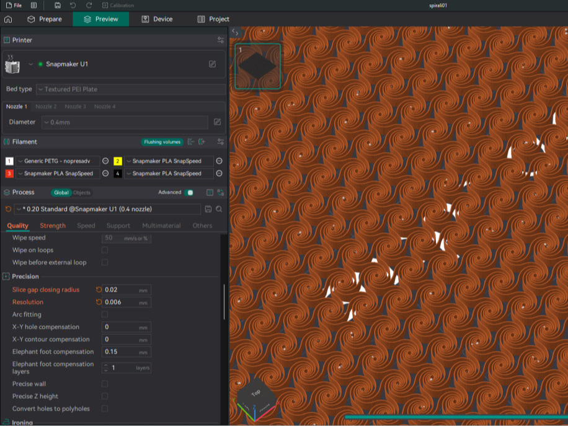Expand the 0.20 Standard process preset list

[x=108, y=209]
